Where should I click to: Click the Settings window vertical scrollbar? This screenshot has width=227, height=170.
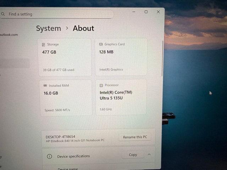pyautogui.click(x=162, y=58)
